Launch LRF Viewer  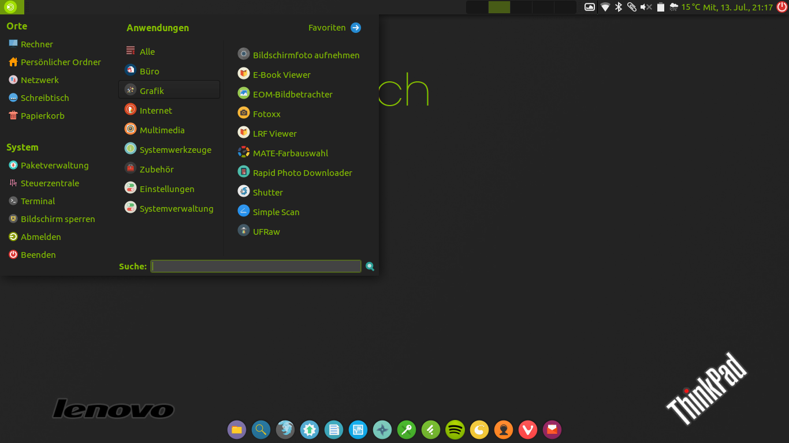(267, 133)
